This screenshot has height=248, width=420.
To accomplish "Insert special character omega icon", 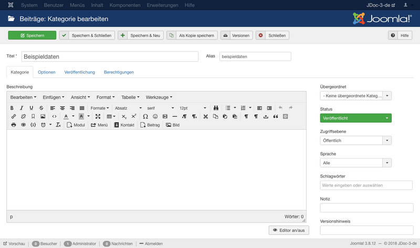I will [145, 116].
